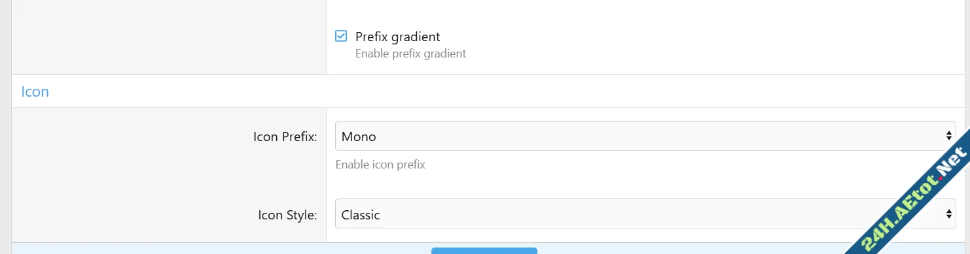Screen dimensions: 970x254
Task: Click the Icon Style field label
Action: (x=288, y=215)
